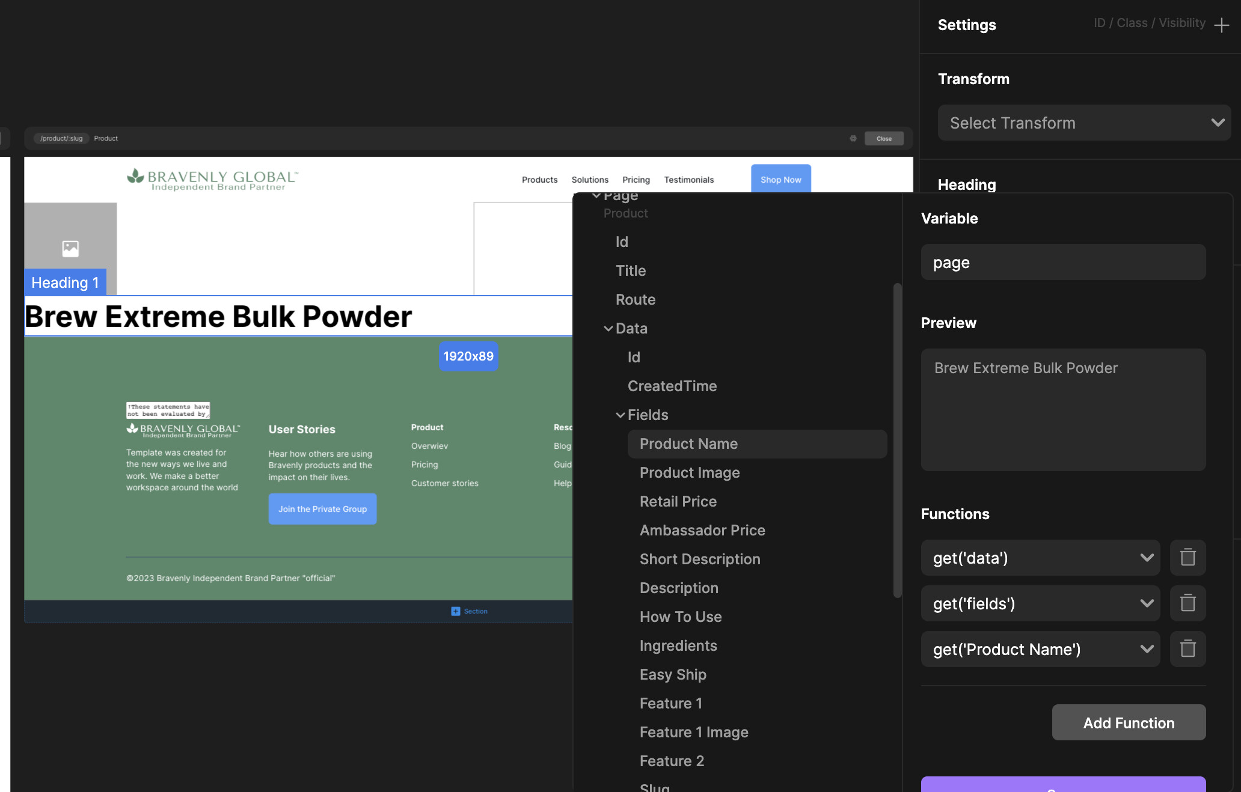Click the Add Function button
Viewport: 1241px width, 792px height.
click(x=1129, y=722)
